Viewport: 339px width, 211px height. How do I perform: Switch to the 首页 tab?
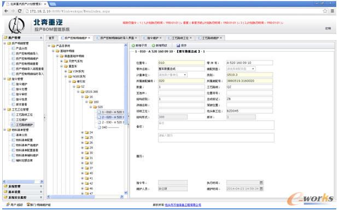click(51, 38)
